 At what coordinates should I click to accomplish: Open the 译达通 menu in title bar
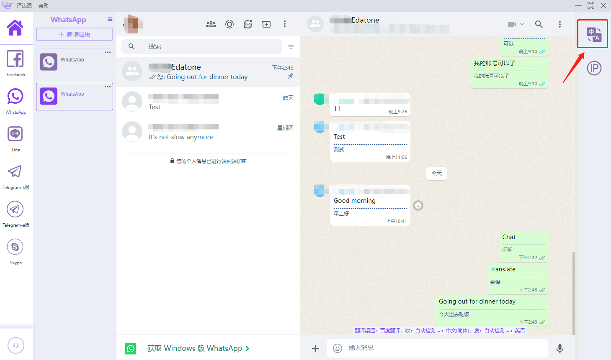(24, 5)
